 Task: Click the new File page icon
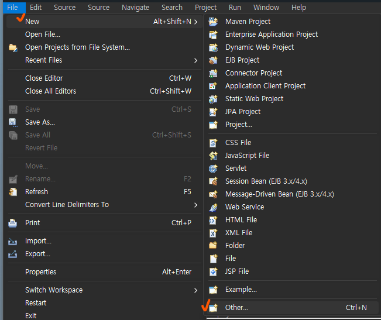click(213, 259)
